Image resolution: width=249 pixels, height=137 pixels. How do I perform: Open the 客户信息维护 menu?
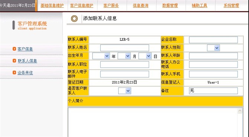82,6
